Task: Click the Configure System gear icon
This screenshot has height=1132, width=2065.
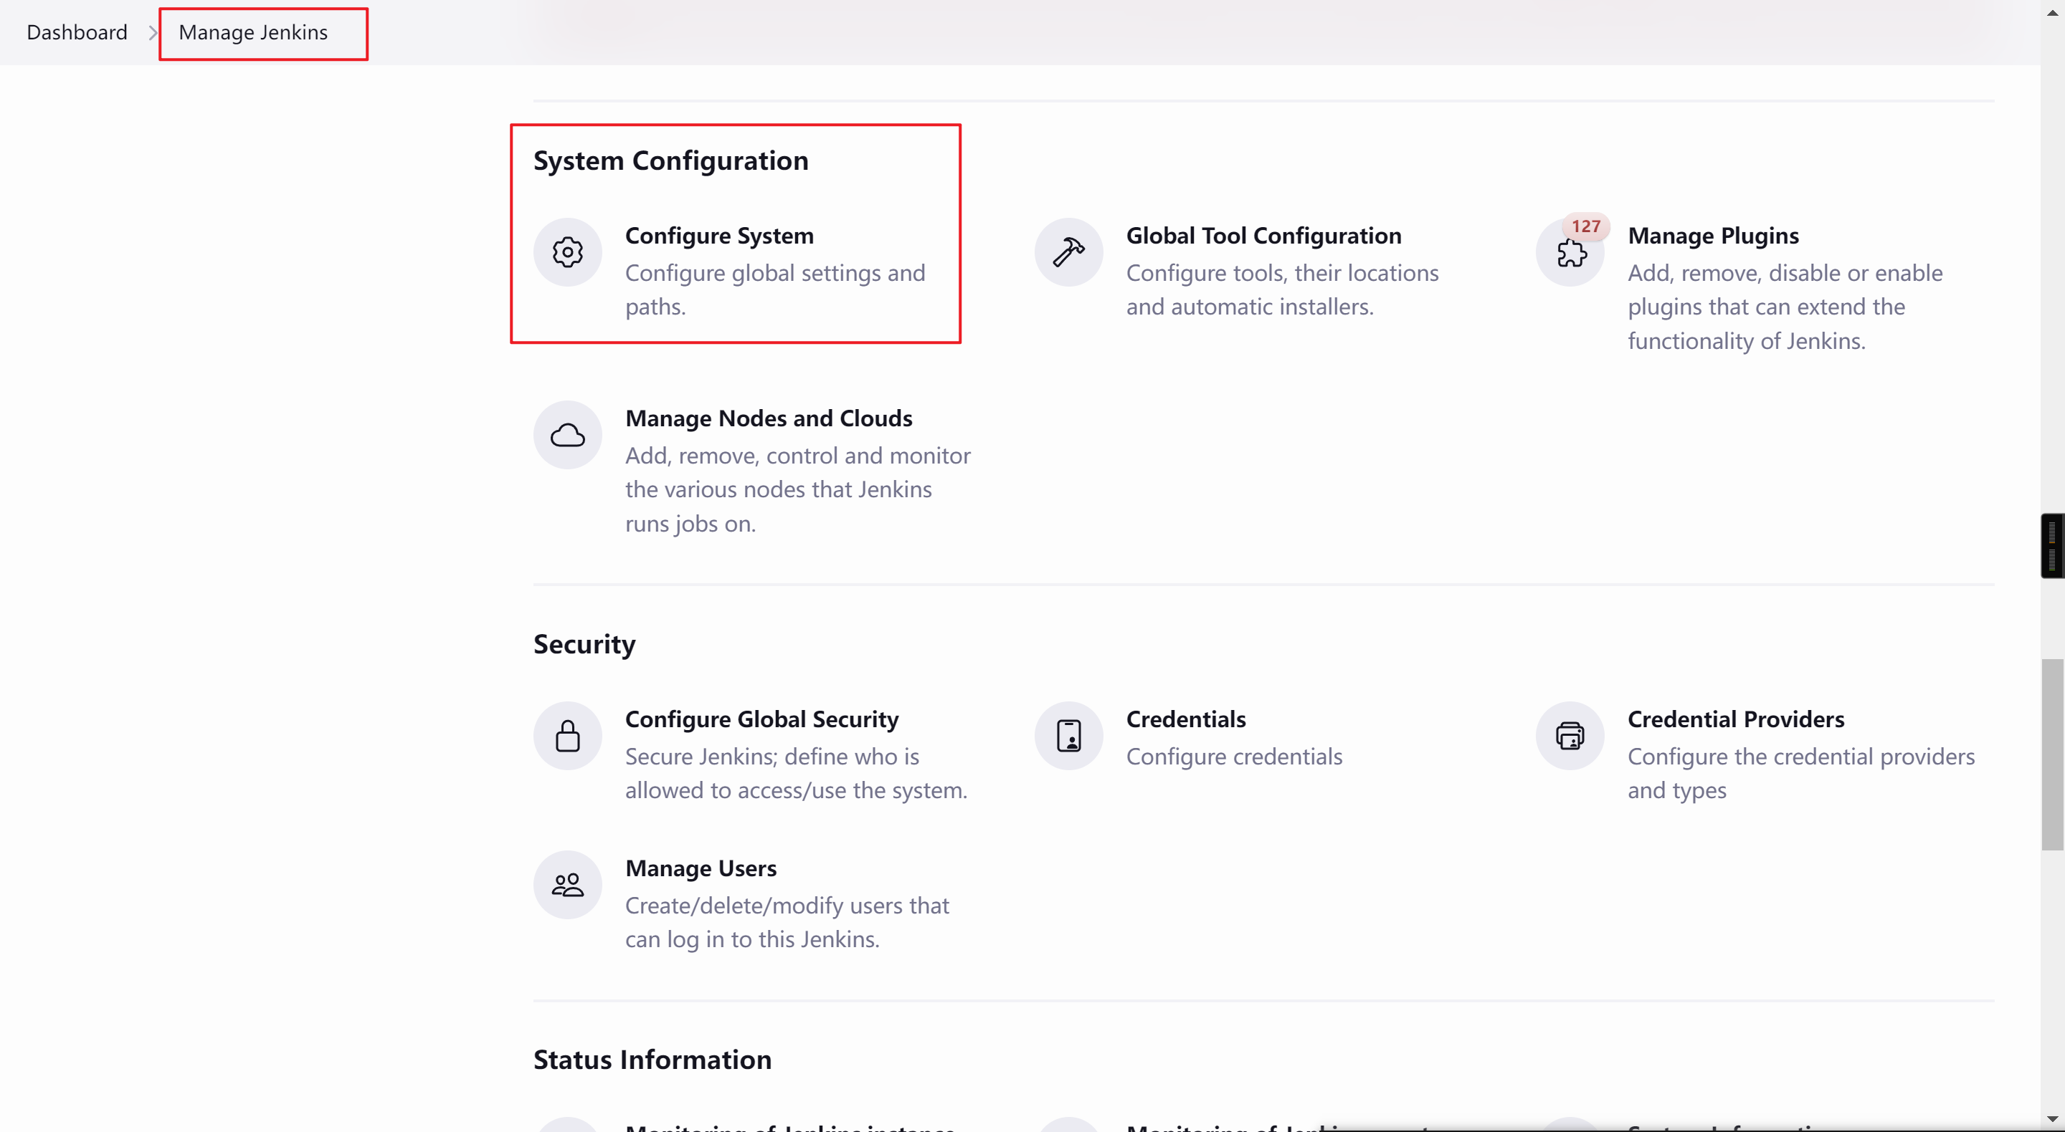Action: click(x=568, y=252)
